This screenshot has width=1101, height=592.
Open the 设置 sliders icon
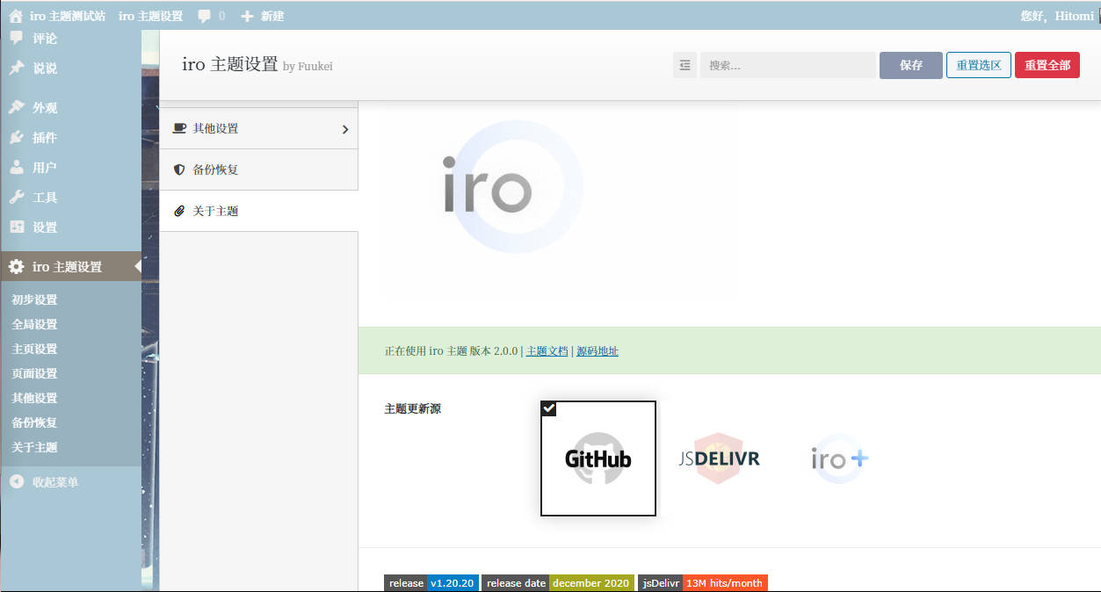[x=17, y=227]
